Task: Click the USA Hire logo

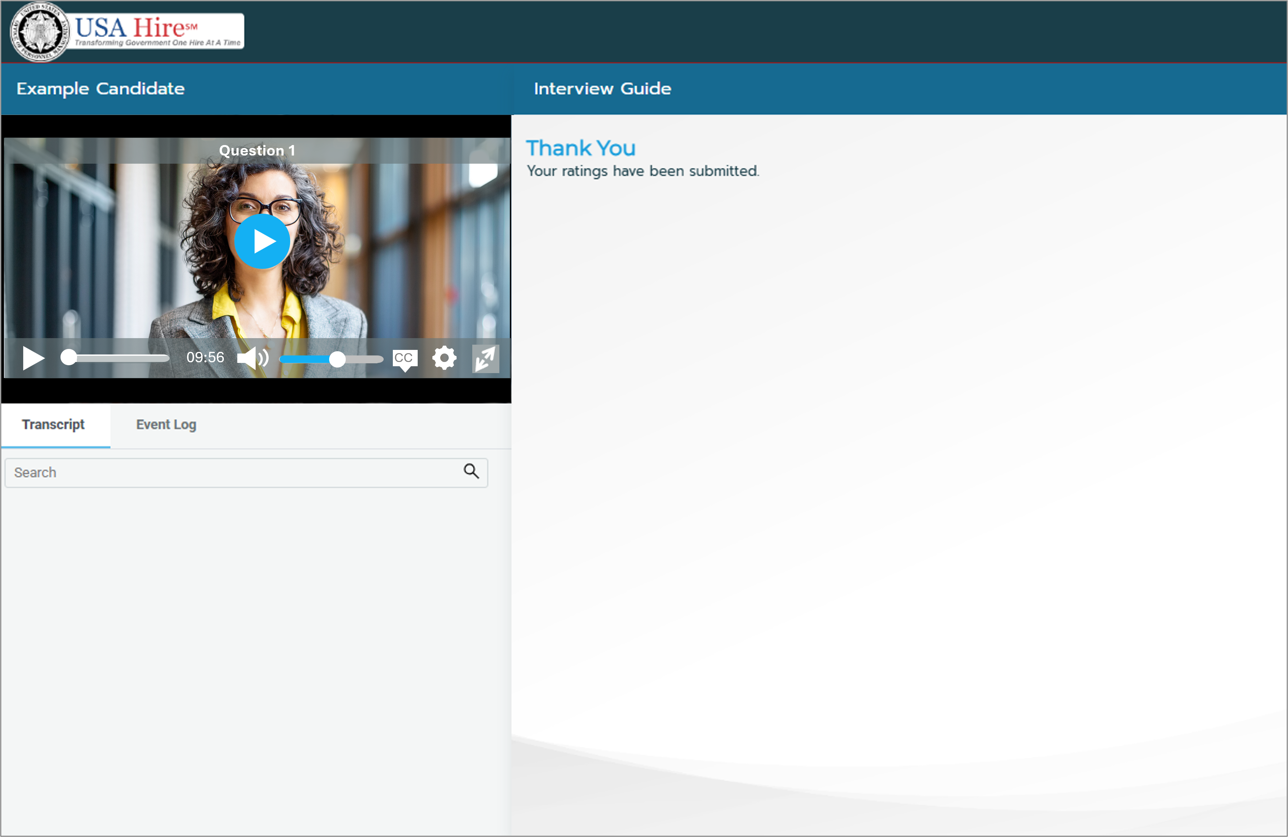Action: tap(128, 32)
